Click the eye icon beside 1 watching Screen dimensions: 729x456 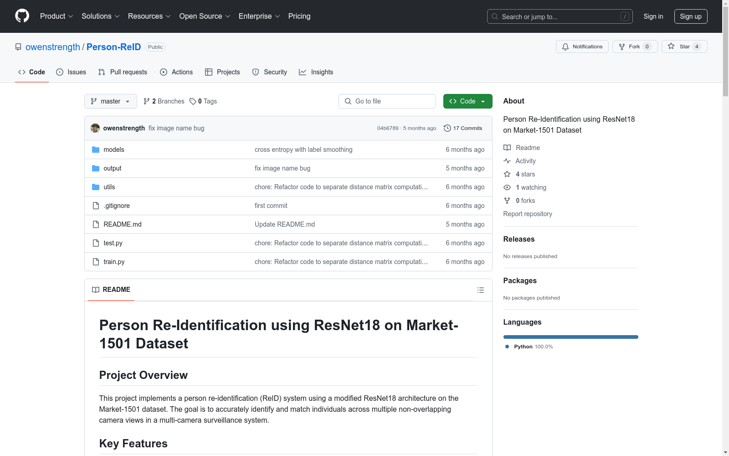click(x=507, y=187)
